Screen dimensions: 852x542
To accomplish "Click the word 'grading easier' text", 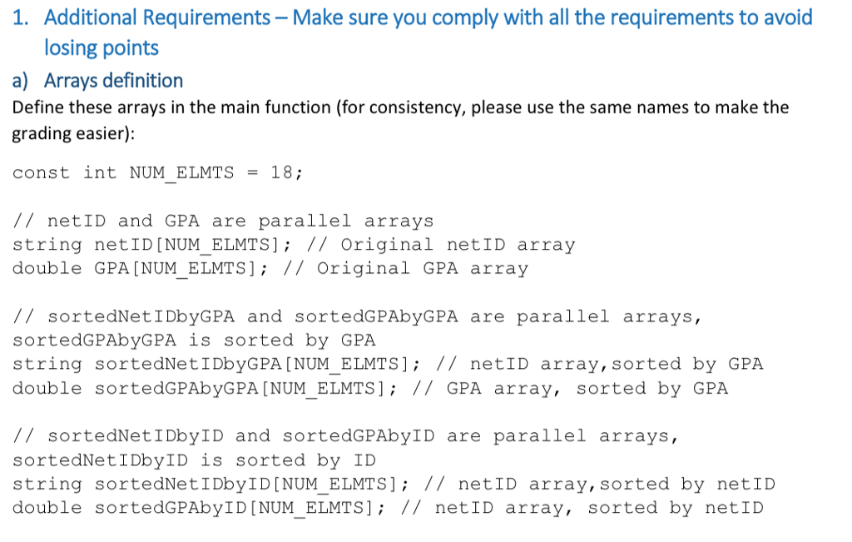I will (65, 133).
